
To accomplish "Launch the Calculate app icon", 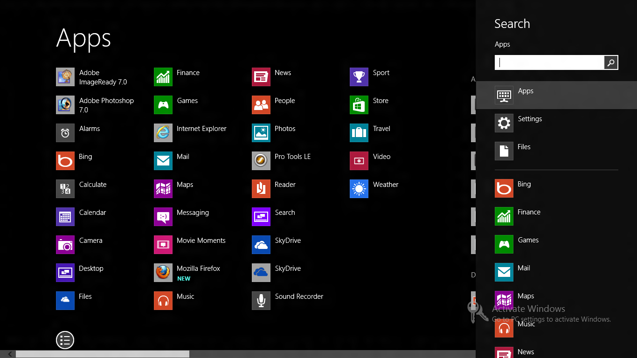I will click(x=65, y=189).
